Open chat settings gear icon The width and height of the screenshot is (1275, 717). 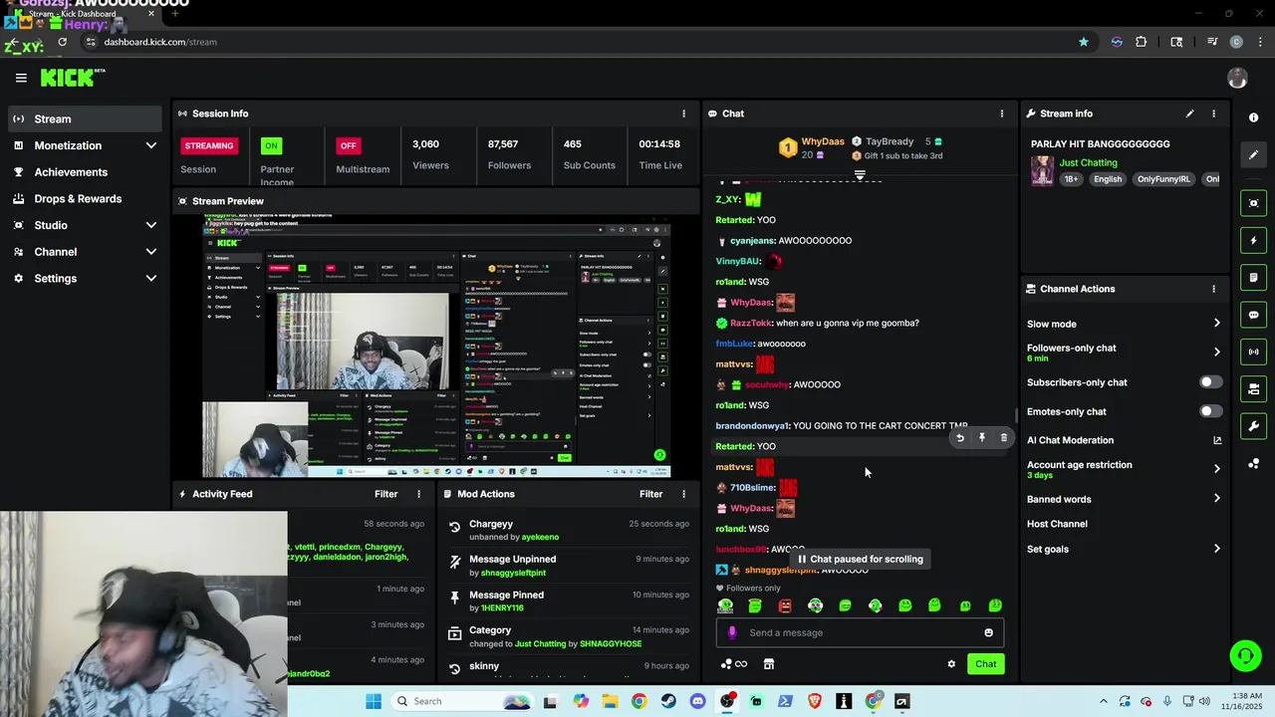point(951,664)
